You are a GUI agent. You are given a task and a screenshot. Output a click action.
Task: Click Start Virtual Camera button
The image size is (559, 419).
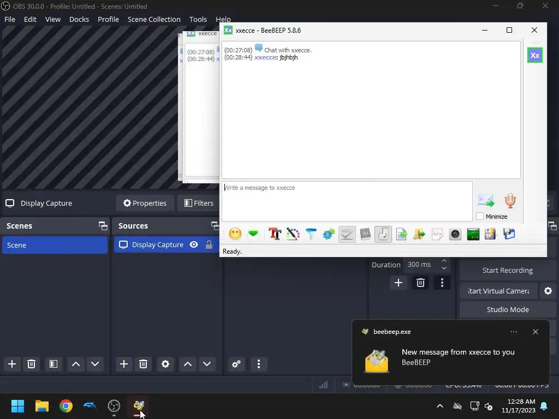tap(498, 291)
